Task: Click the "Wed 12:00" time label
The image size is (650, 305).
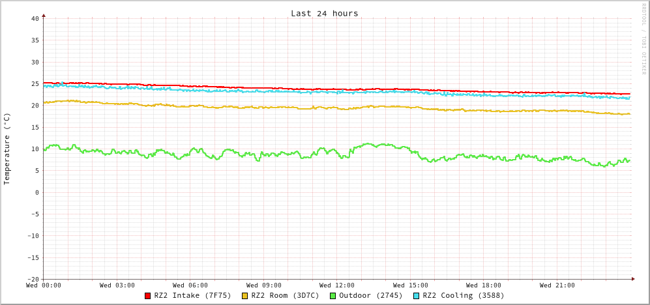Action: 337,285
